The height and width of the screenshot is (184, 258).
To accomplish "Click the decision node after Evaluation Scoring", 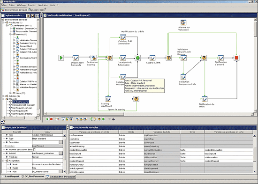I will pos(110,58).
